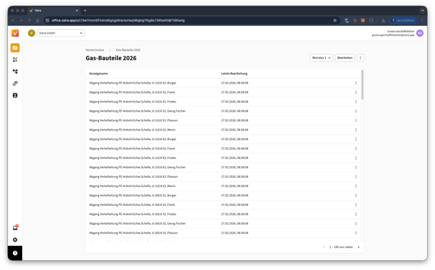435x270 pixels.
Task: Open settings gear in left sidebar
Action: pos(15,240)
